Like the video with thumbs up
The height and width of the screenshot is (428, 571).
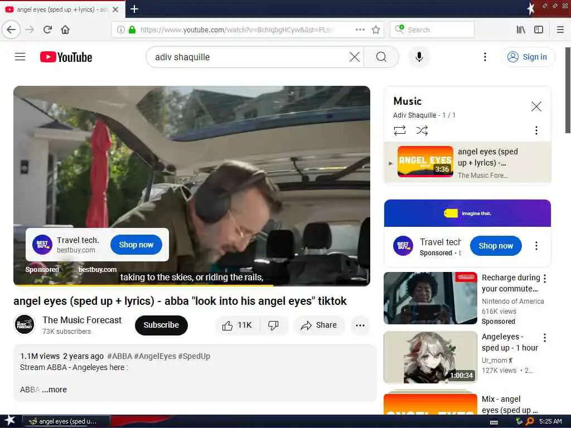(237, 325)
